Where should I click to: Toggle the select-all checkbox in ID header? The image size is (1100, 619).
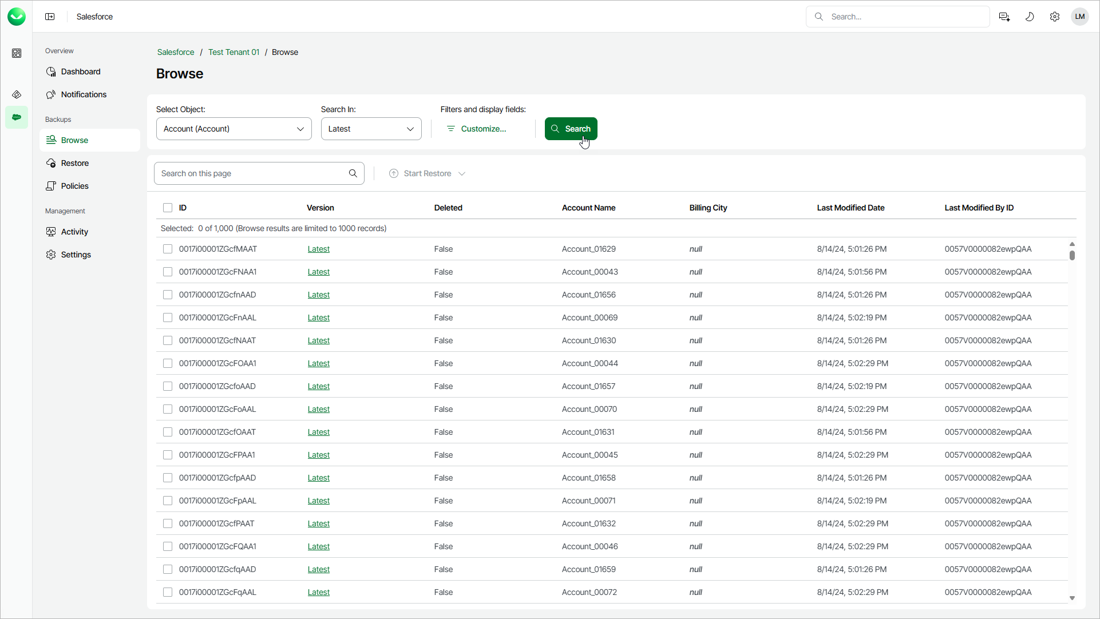pyautogui.click(x=168, y=208)
